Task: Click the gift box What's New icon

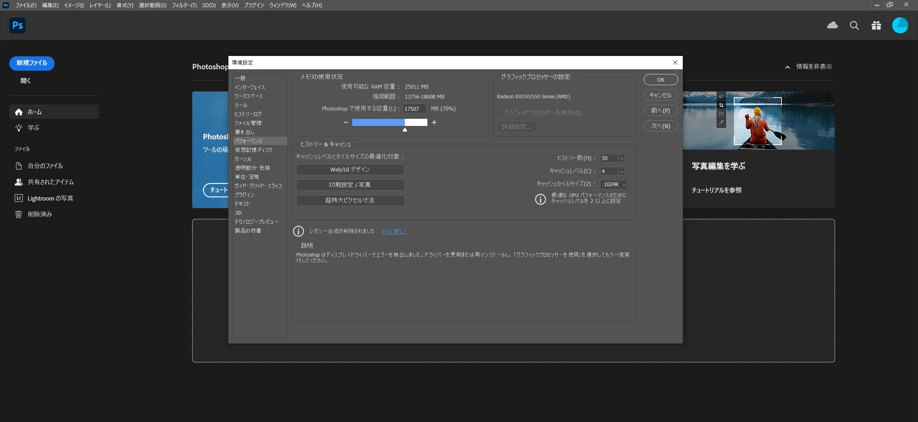Action: tap(876, 25)
